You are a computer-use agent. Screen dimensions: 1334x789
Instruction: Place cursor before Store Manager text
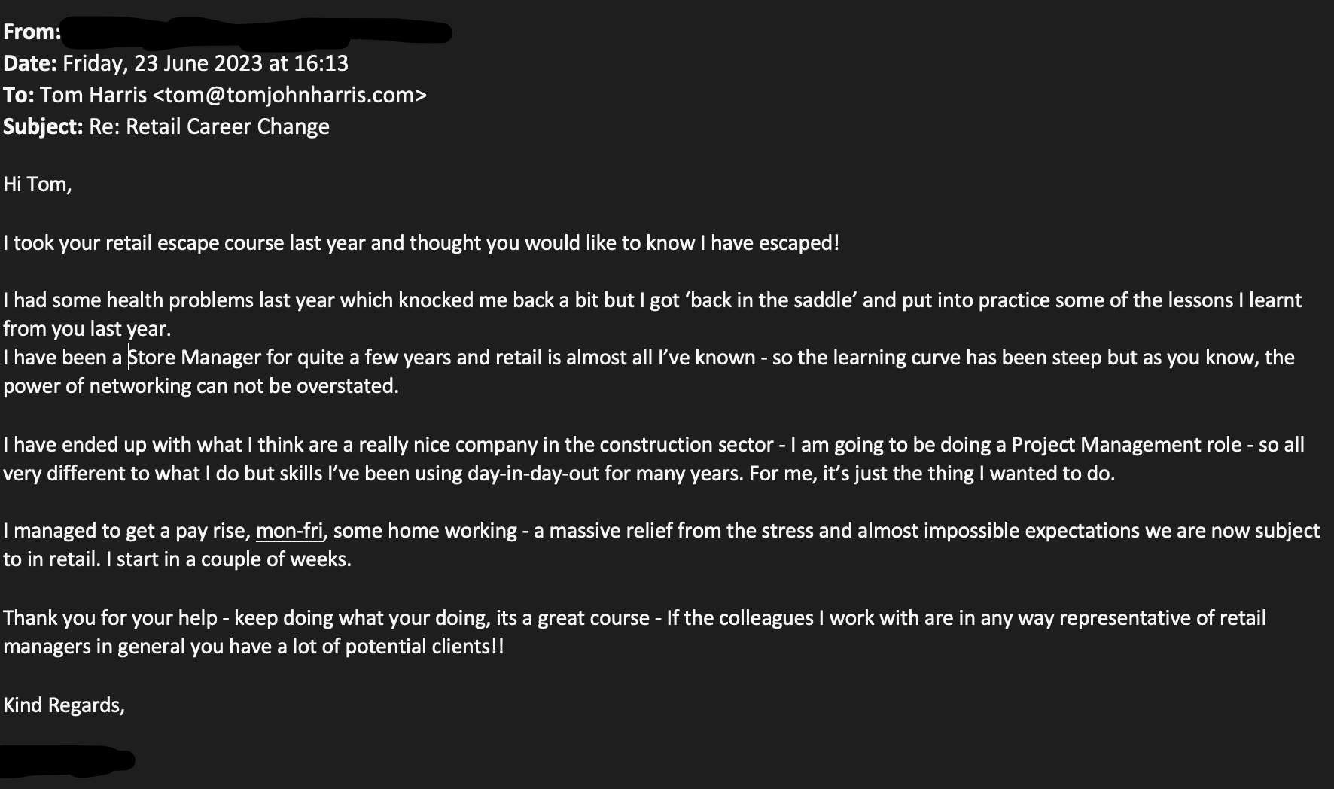[x=129, y=357]
